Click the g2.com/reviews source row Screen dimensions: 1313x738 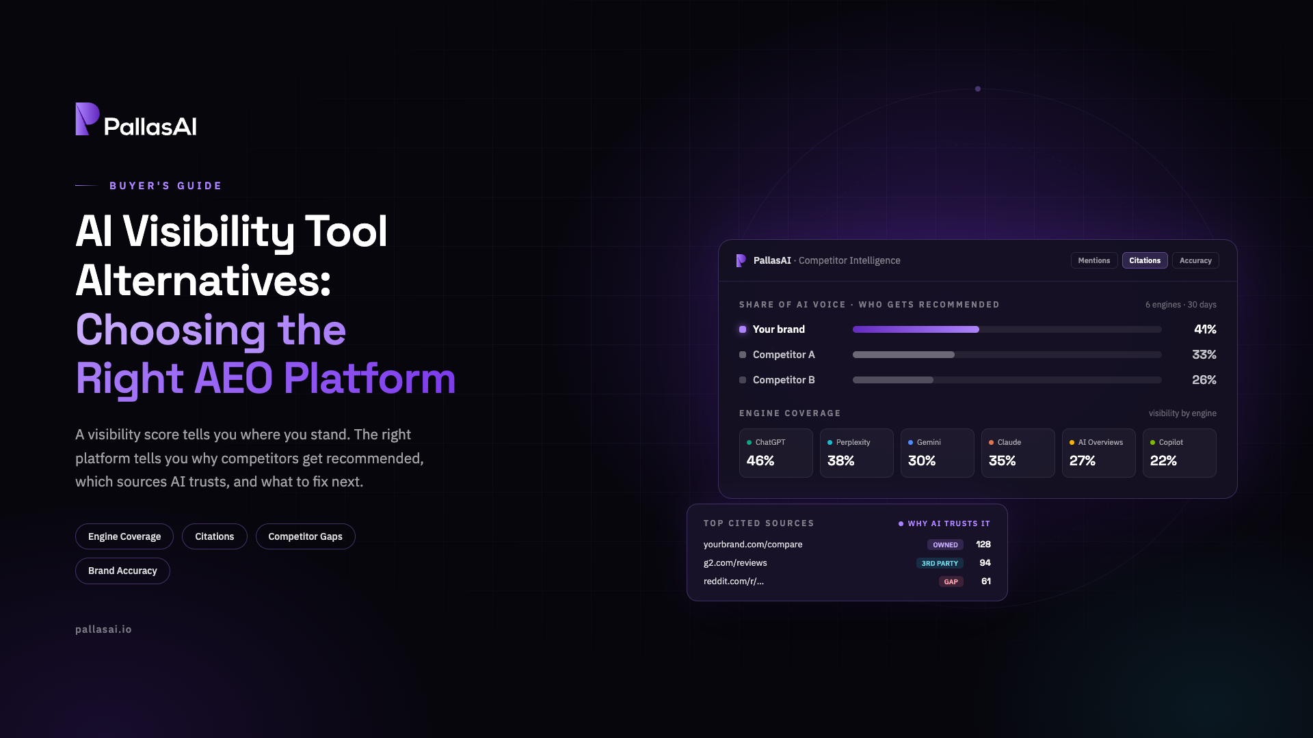pyautogui.click(x=847, y=563)
